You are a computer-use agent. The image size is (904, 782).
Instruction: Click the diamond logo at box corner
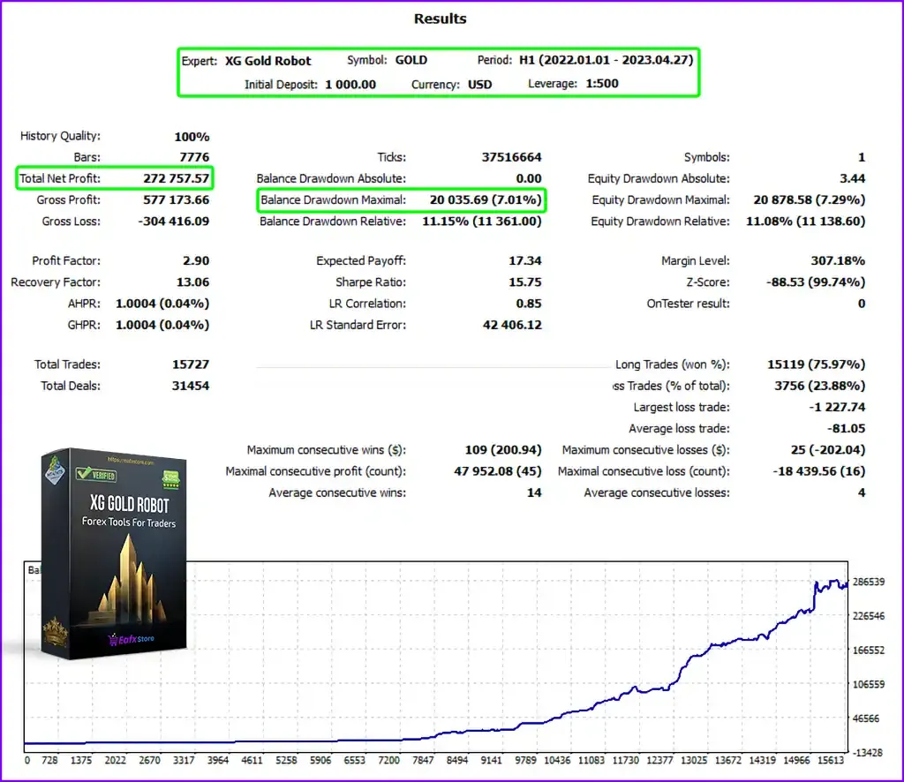pyautogui.click(x=56, y=469)
